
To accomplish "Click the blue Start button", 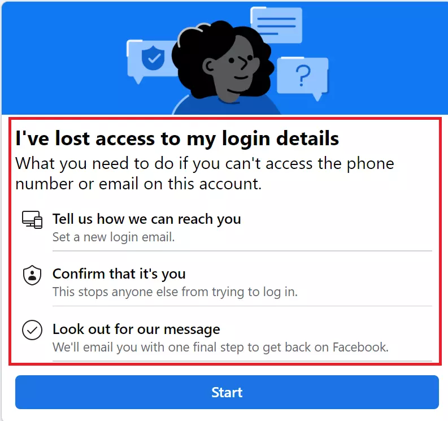I will point(227,392).
